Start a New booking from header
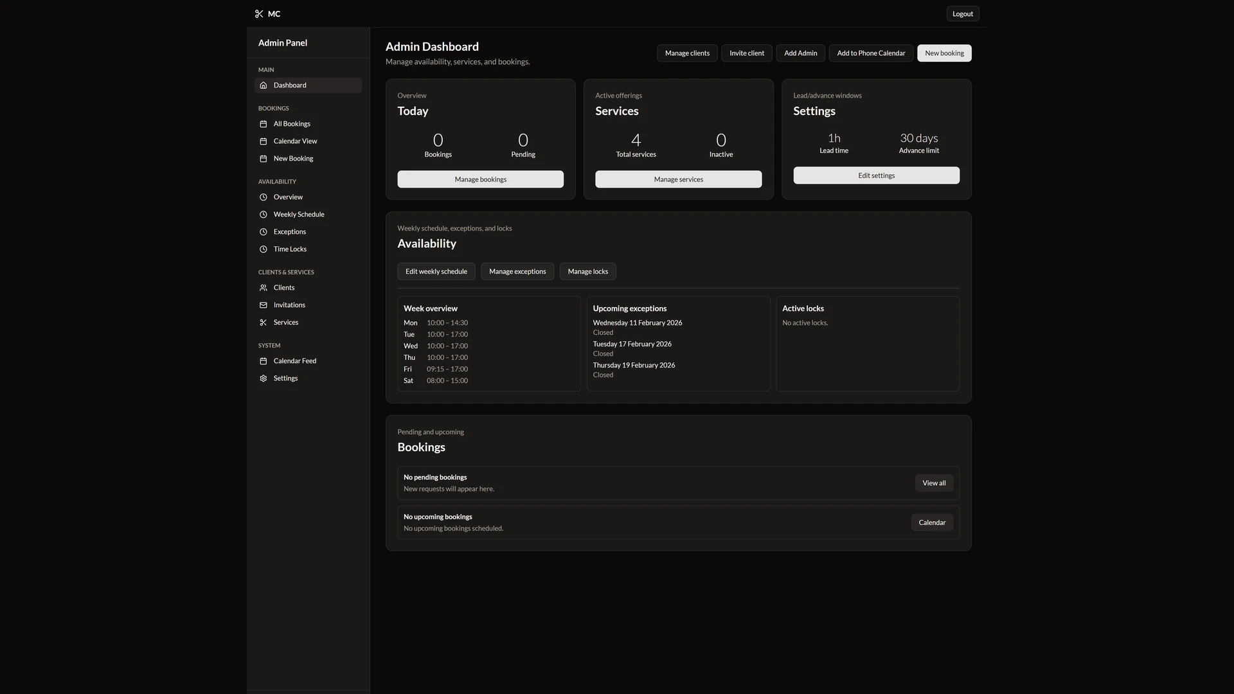 click(x=944, y=53)
